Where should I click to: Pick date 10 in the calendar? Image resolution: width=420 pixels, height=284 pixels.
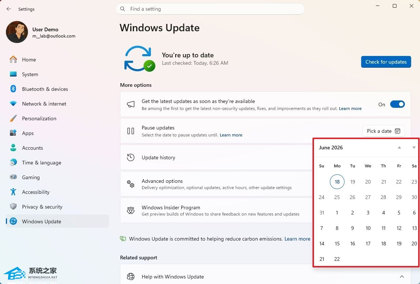click(x=368, y=228)
